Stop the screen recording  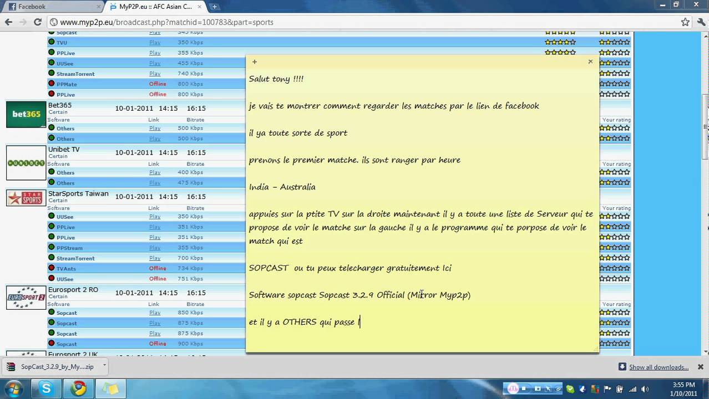click(524, 389)
